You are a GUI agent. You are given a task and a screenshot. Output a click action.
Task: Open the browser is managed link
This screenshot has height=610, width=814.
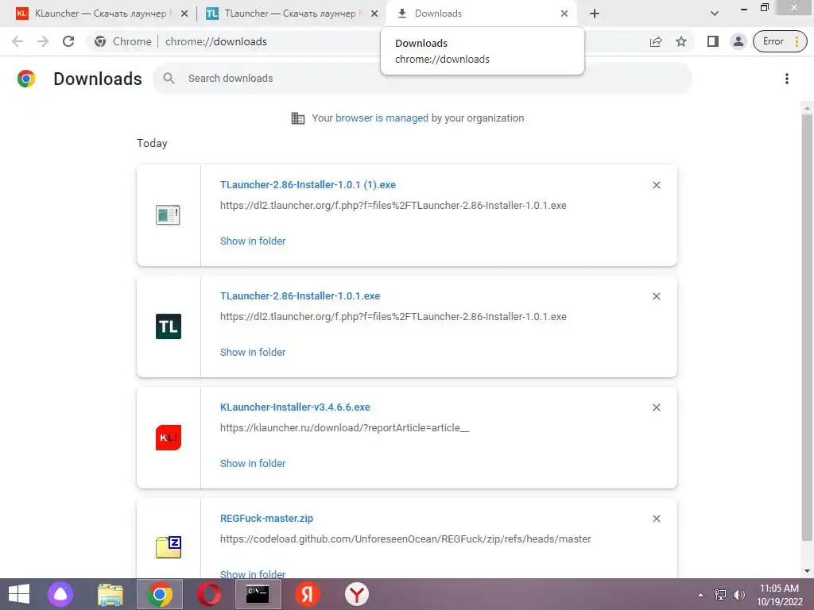click(x=382, y=118)
